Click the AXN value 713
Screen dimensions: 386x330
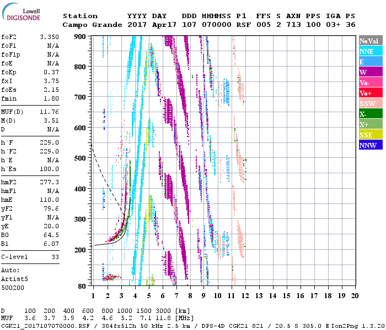[x=293, y=25]
